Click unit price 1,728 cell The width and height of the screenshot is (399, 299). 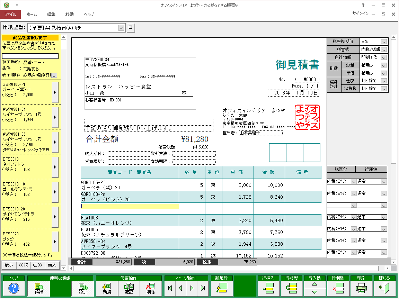[238, 197]
